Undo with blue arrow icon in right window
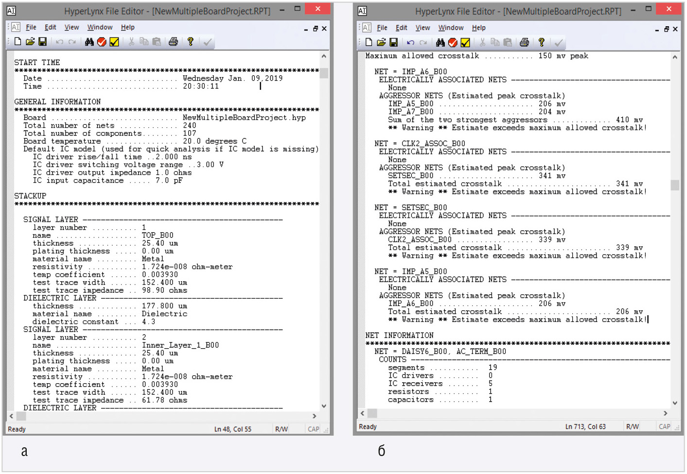The height and width of the screenshot is (474, 687). tap(411, 43)
